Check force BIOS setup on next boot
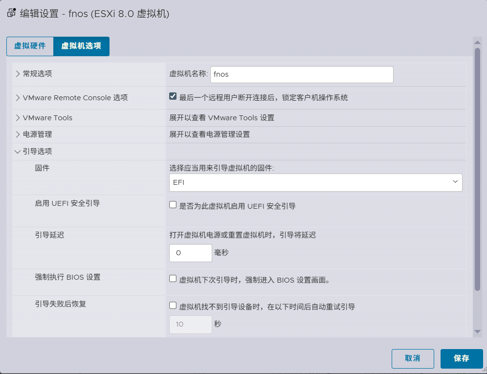The width and height of the screenshot is (487, 374). 173,279
